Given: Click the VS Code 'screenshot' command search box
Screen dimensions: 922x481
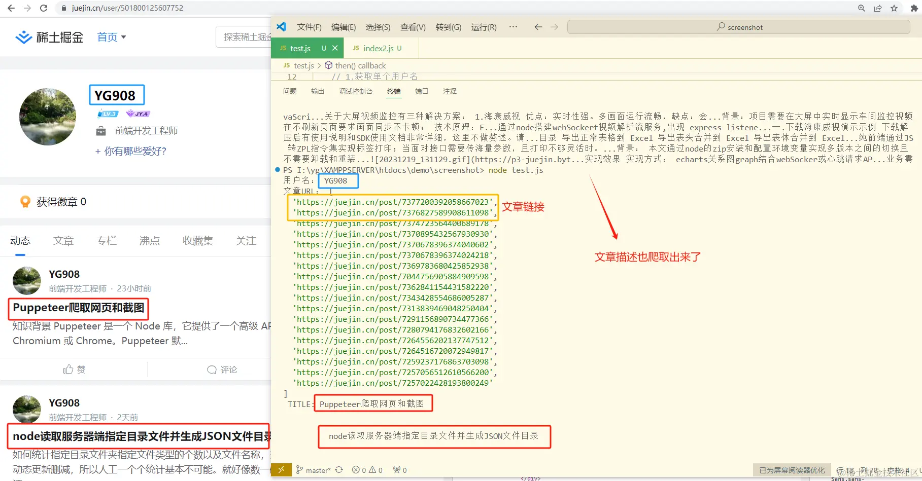Looking at the screenshot, I should [x=739, y=27].
